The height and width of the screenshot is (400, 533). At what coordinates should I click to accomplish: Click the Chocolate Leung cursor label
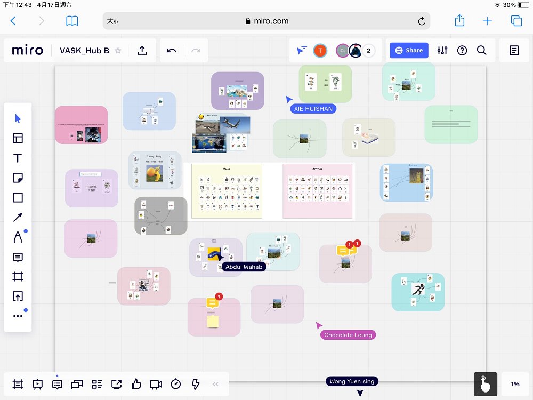[x=348, y=335]
